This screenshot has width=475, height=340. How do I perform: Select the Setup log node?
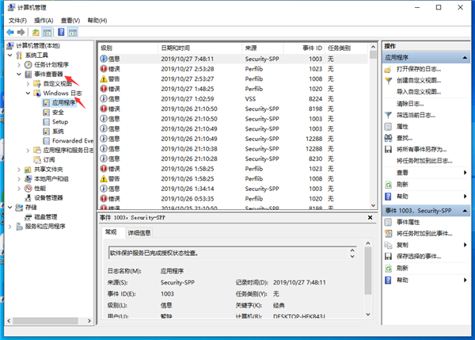60,121
